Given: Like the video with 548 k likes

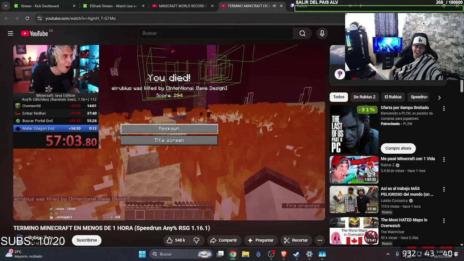Looking at the screenshot, I should point(176,240).
